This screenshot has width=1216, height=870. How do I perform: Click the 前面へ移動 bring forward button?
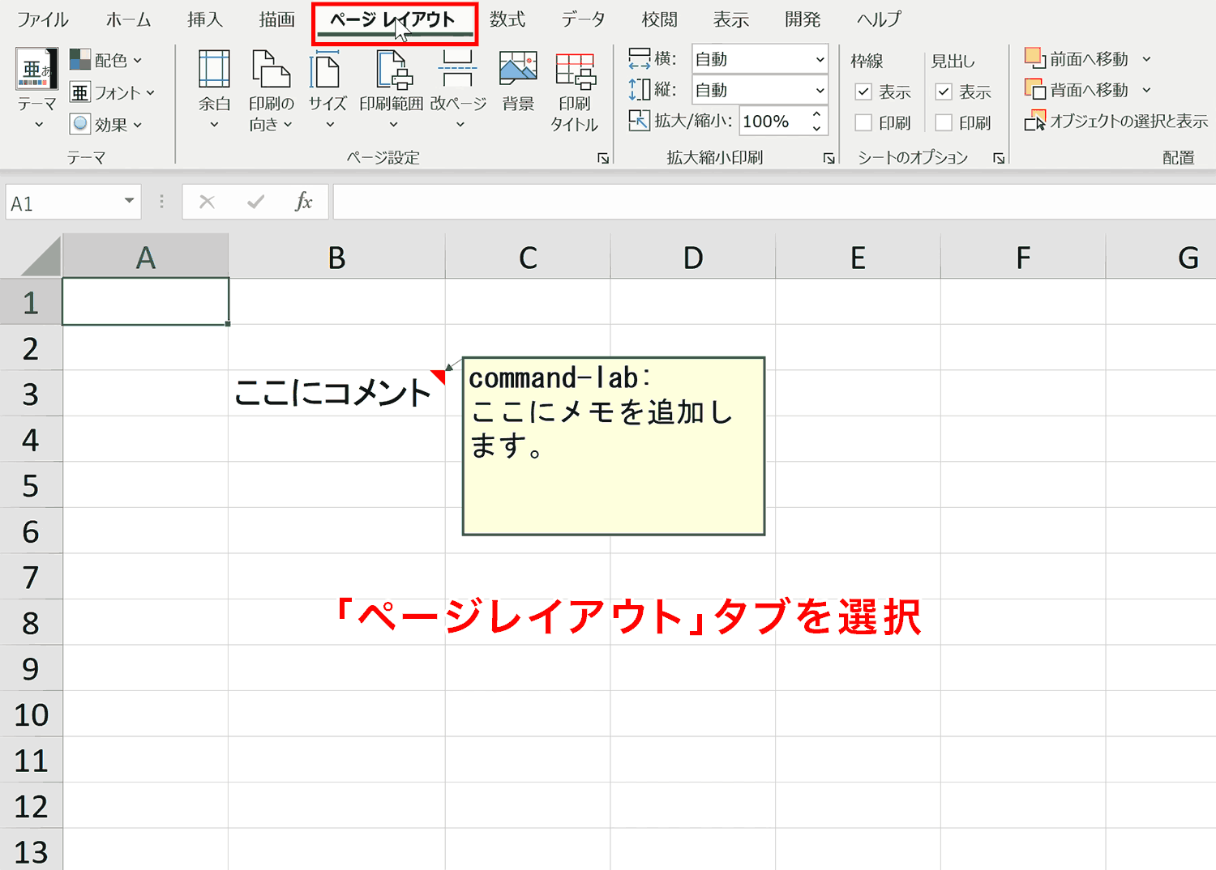pyautogui.click(x=1077, y=58)
